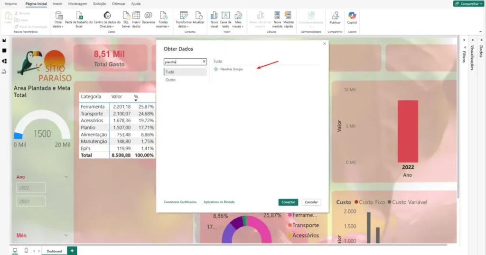This screenshot has height=255, width=486.
Task: Switch to Inserir ribbon tab
Action: [x=57, y=4]
